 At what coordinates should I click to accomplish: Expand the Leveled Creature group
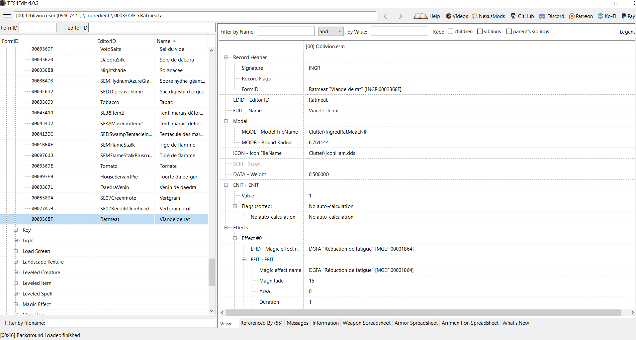(x=16, y=272)
